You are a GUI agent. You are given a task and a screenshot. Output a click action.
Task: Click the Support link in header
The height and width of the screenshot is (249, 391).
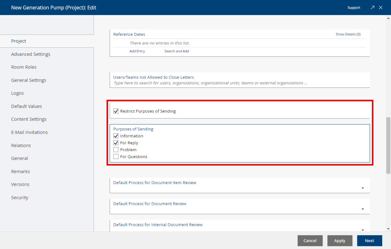354,8
